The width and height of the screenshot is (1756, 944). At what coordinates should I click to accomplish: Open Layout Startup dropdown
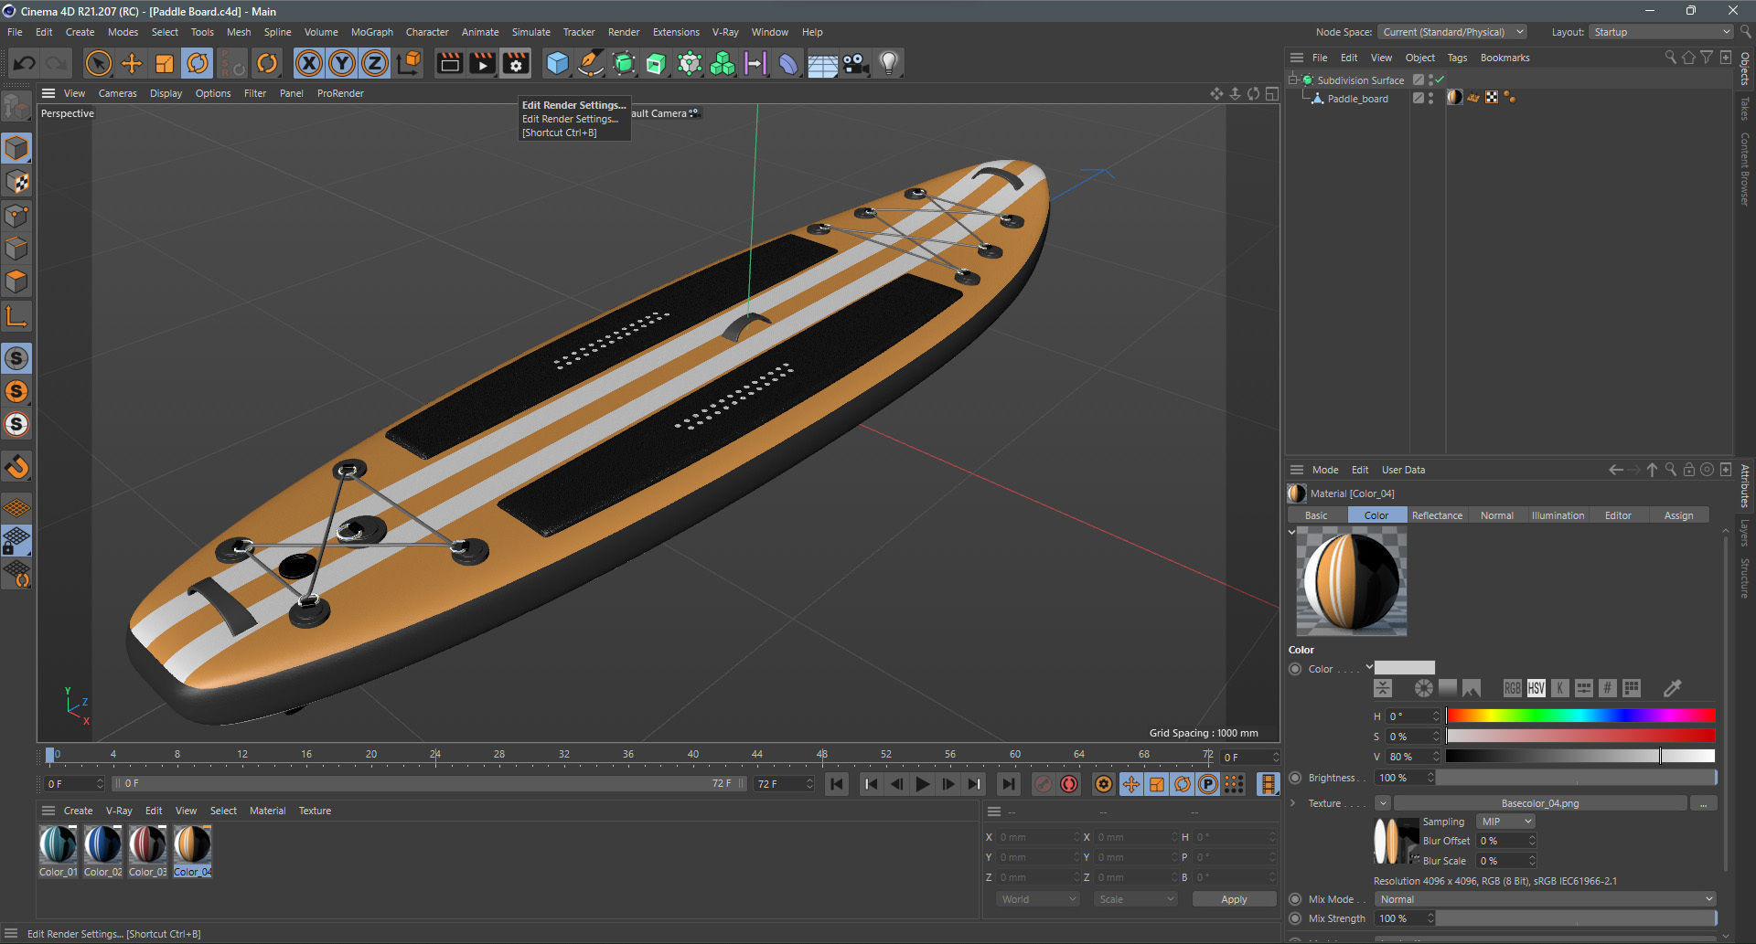pyautogui.click(x=1660, y=32)
